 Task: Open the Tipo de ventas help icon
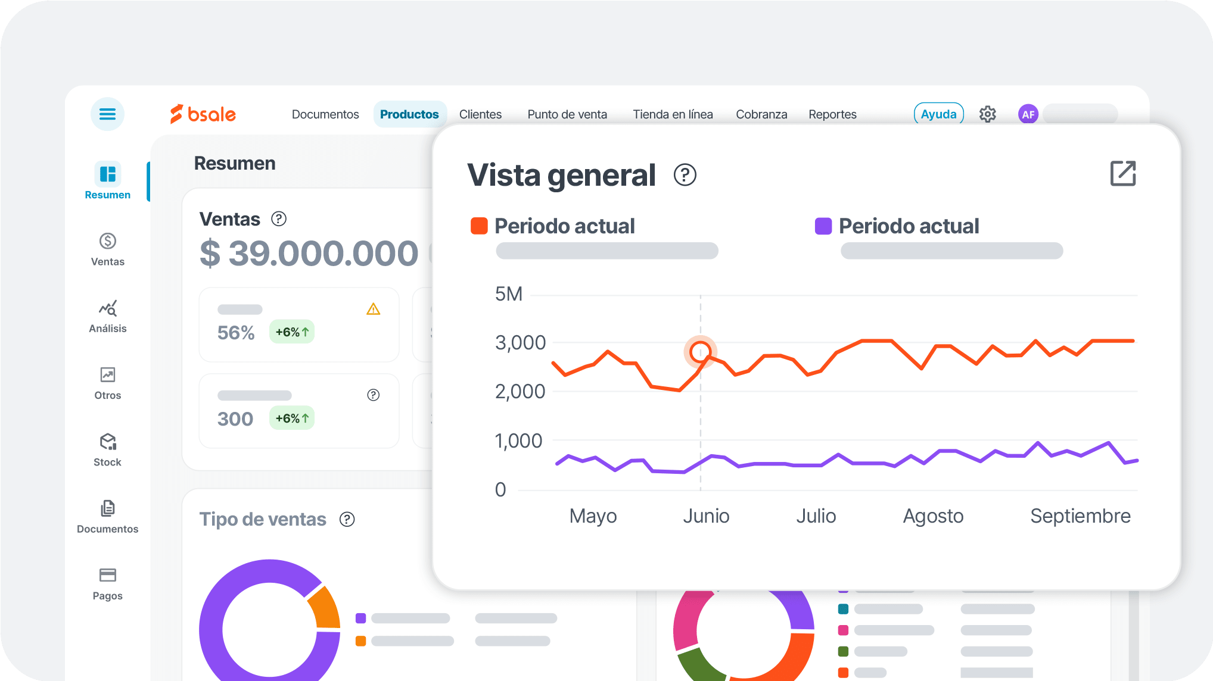(347, 519)
